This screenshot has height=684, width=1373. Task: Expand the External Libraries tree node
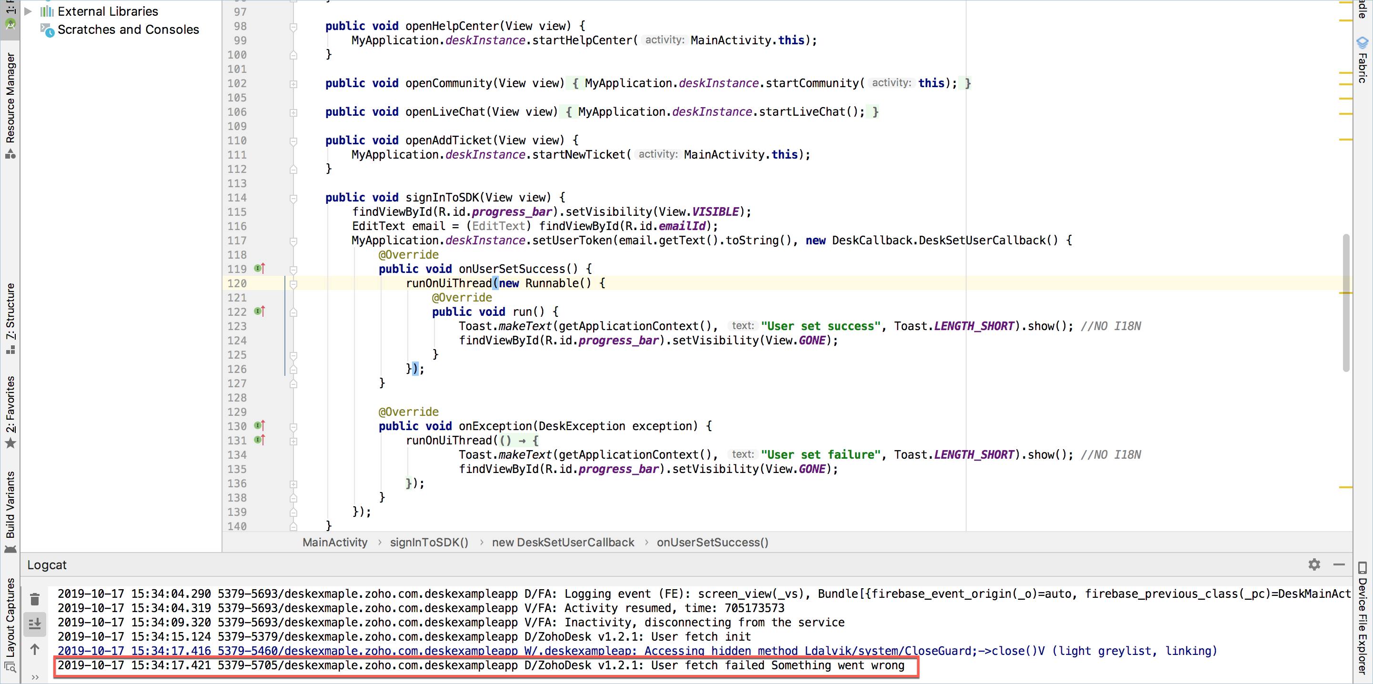click(28, 11)
